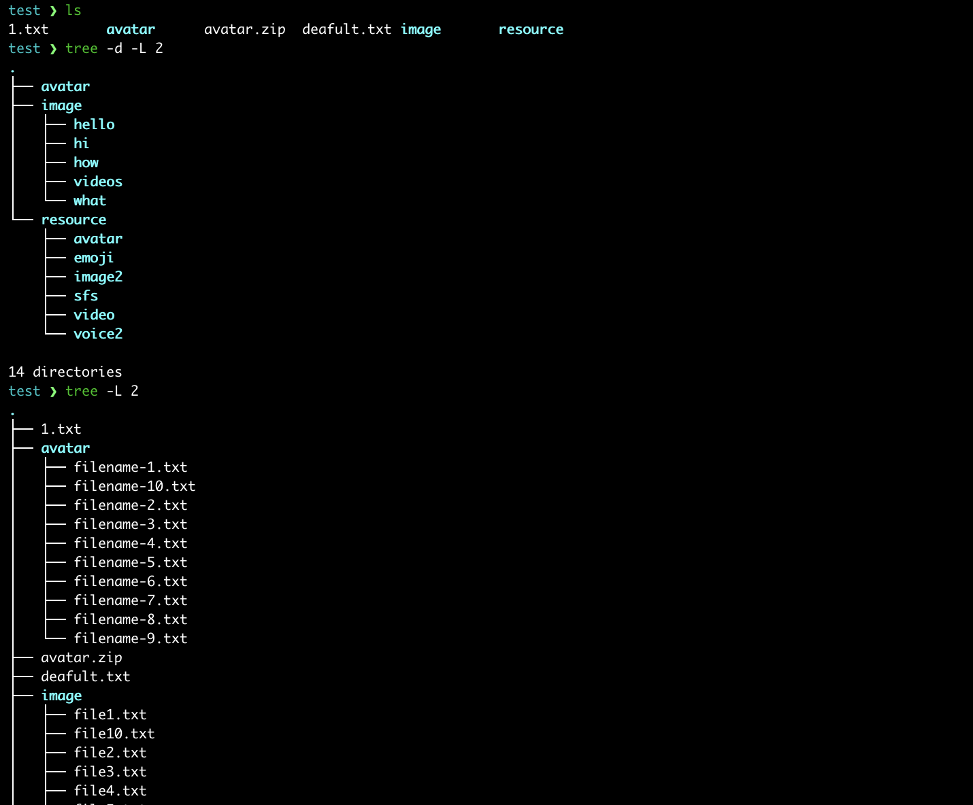
Task: Select file3.txt in the image folder listing
Action: pos(110,772)
